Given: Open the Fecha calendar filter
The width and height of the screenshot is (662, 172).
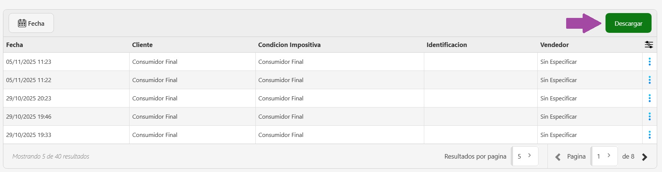Looking at the screenshot, I should point(31,23).
